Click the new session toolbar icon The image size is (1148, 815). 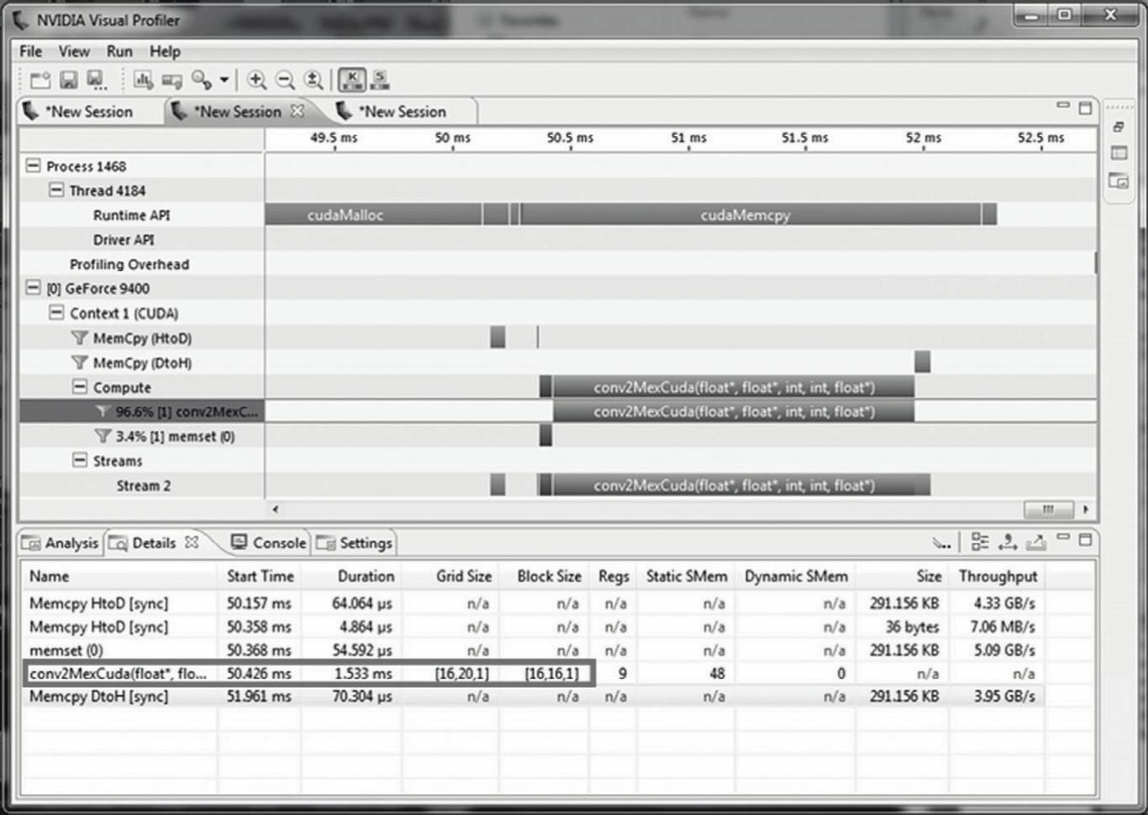pos(39,81)
